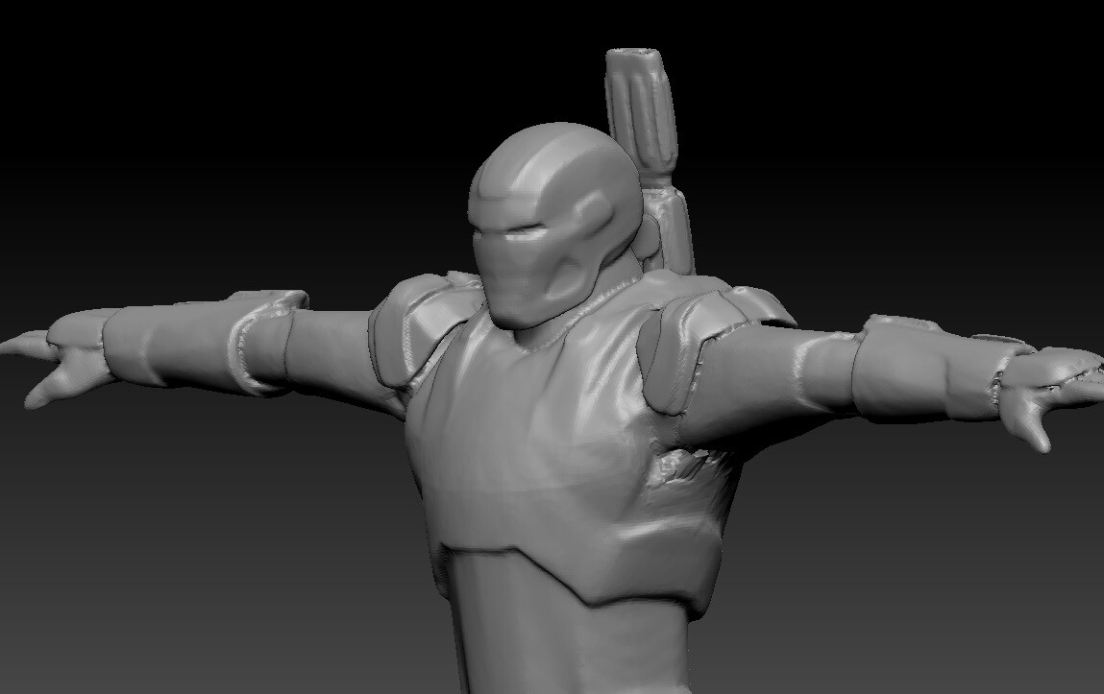This screenshot has width=1104, height=694.
Task: Click the empty viewport background
Action: click(144, 96)
